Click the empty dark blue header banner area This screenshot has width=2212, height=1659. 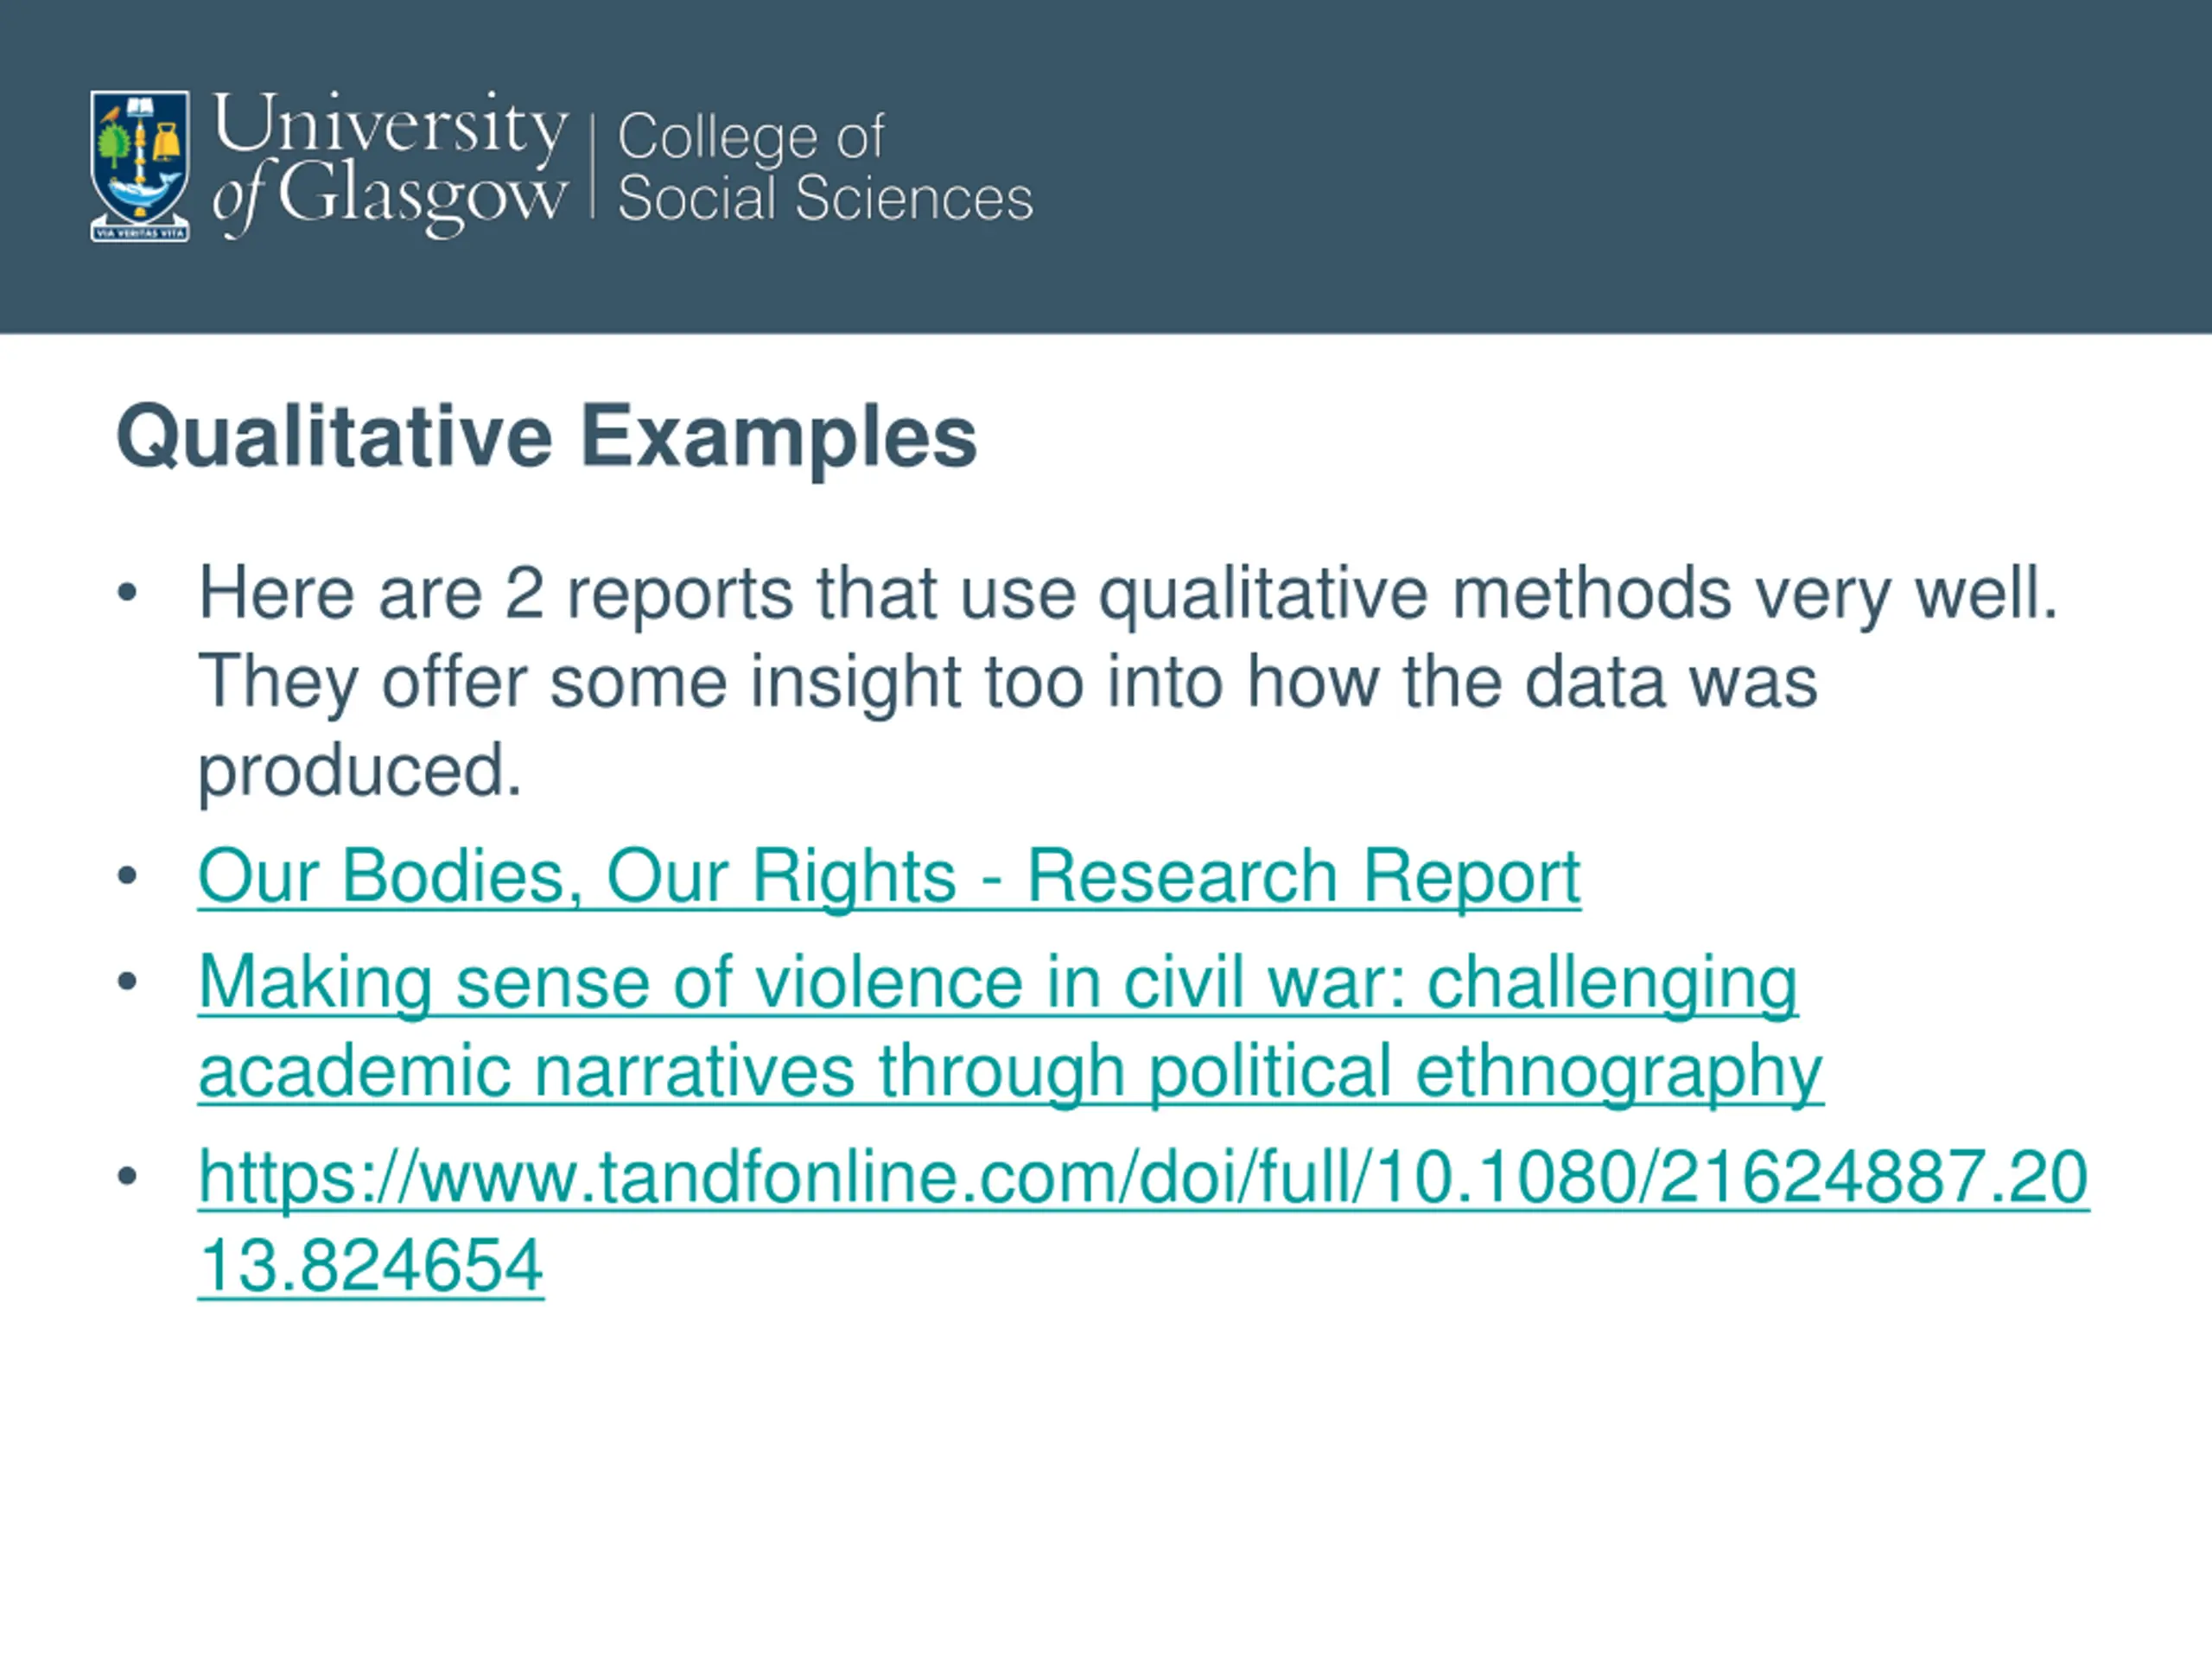(1600, 166)
